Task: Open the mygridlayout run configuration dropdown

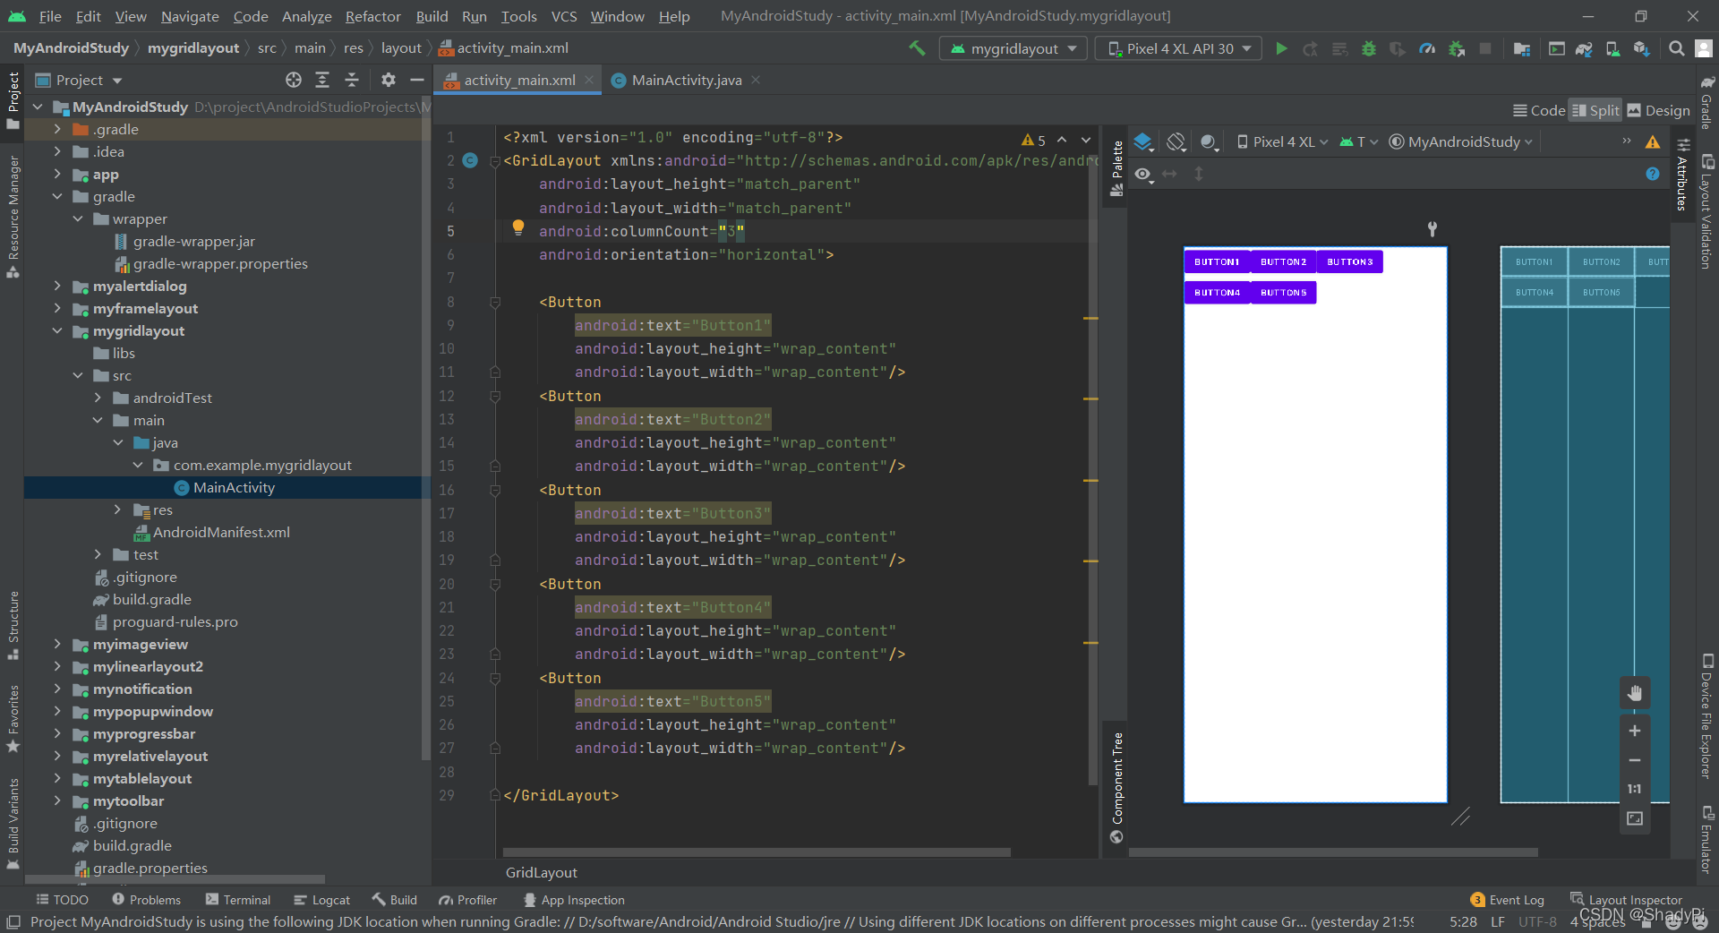Action: click(x=1013, y=48)
